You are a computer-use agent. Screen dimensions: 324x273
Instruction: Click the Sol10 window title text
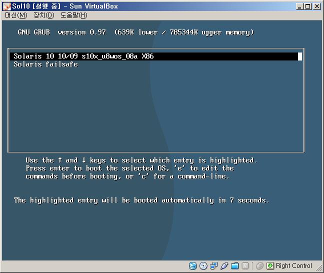(x=65, y=6)
